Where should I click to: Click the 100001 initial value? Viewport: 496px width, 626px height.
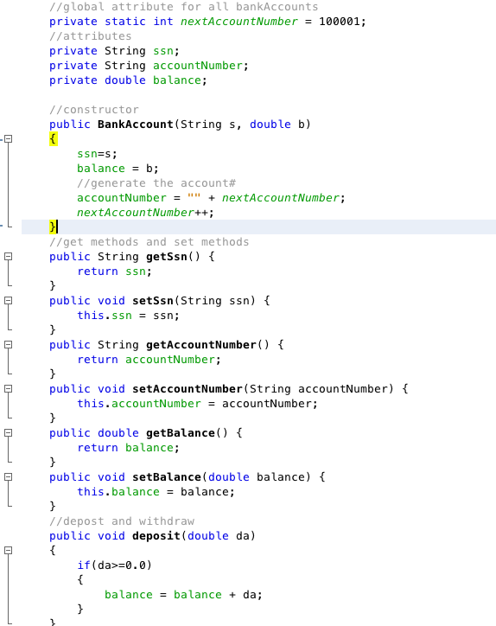click(340, 22)
